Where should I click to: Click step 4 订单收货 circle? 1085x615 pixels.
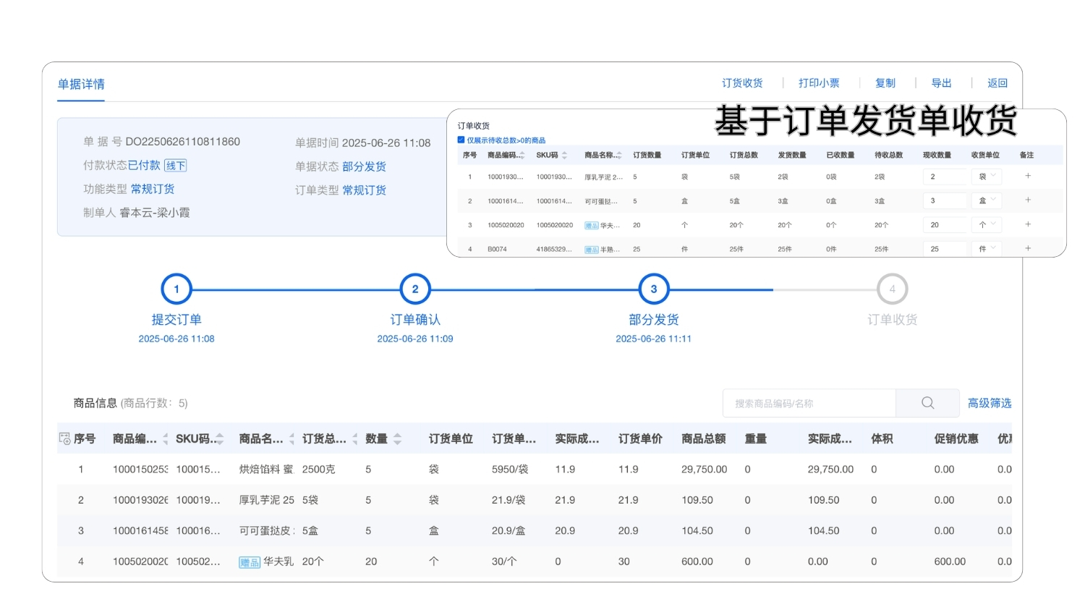[893, 289]
